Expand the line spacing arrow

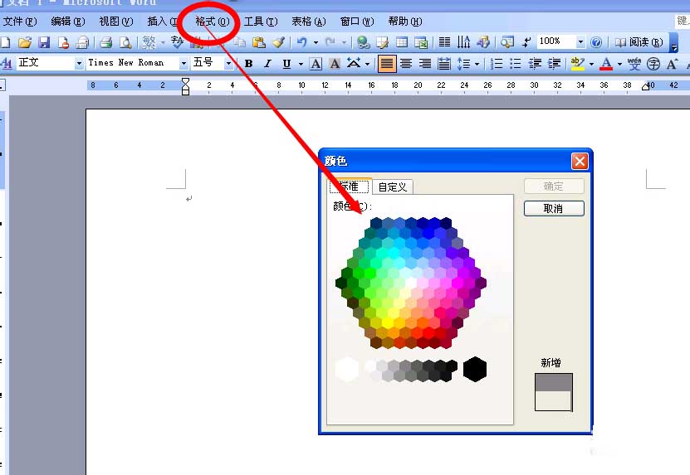click(x=477, y=64)
